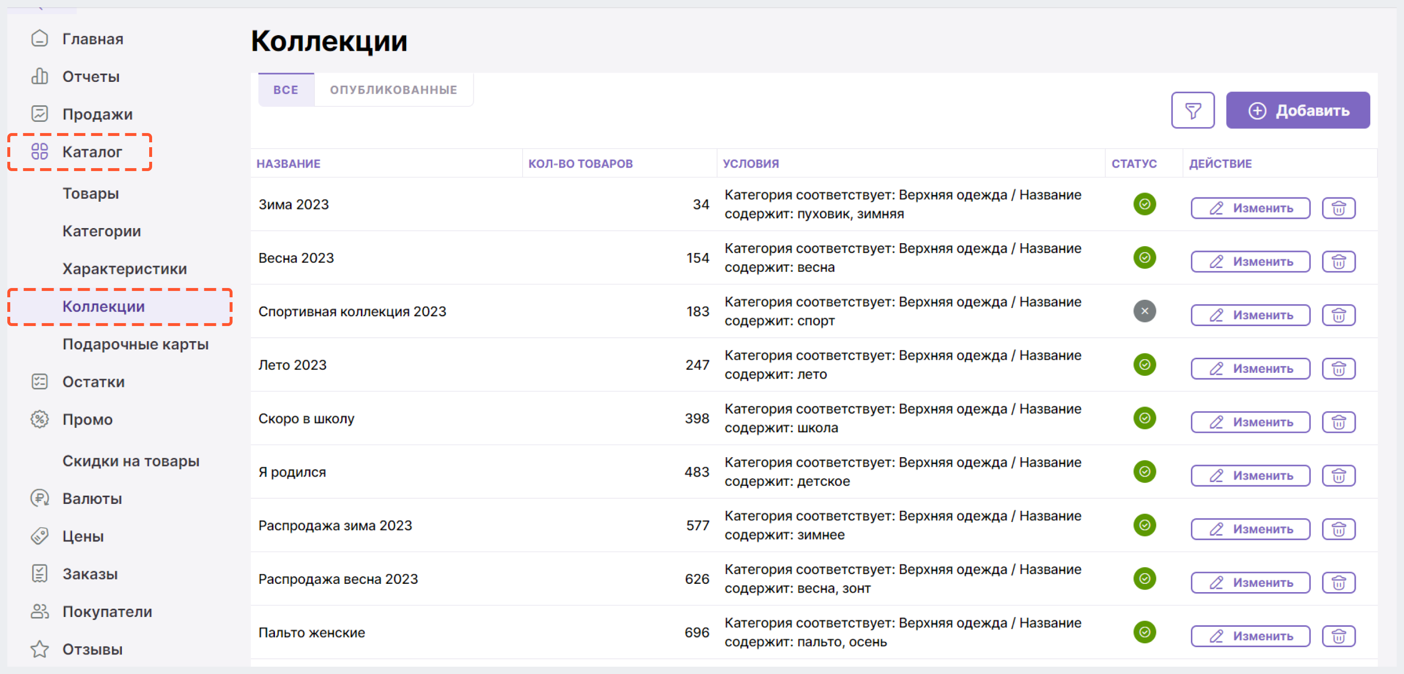Click the Остатки checklist icon in sidebar

coord(40,382)
